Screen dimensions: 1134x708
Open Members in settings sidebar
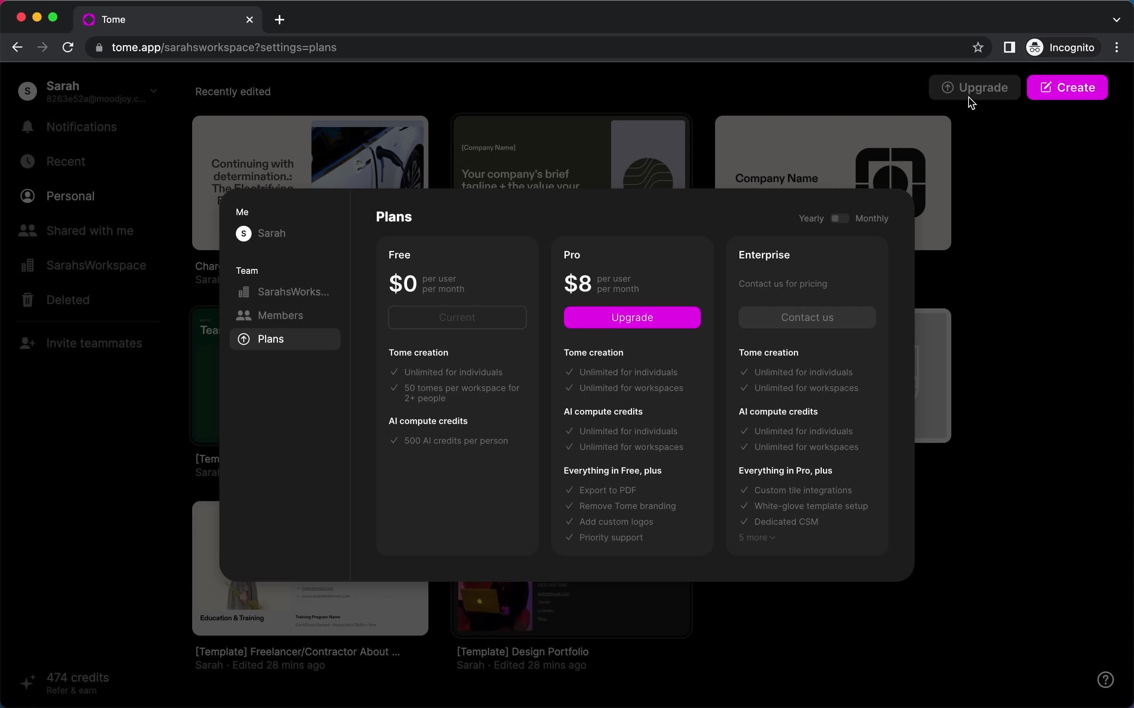coord(285,315)
